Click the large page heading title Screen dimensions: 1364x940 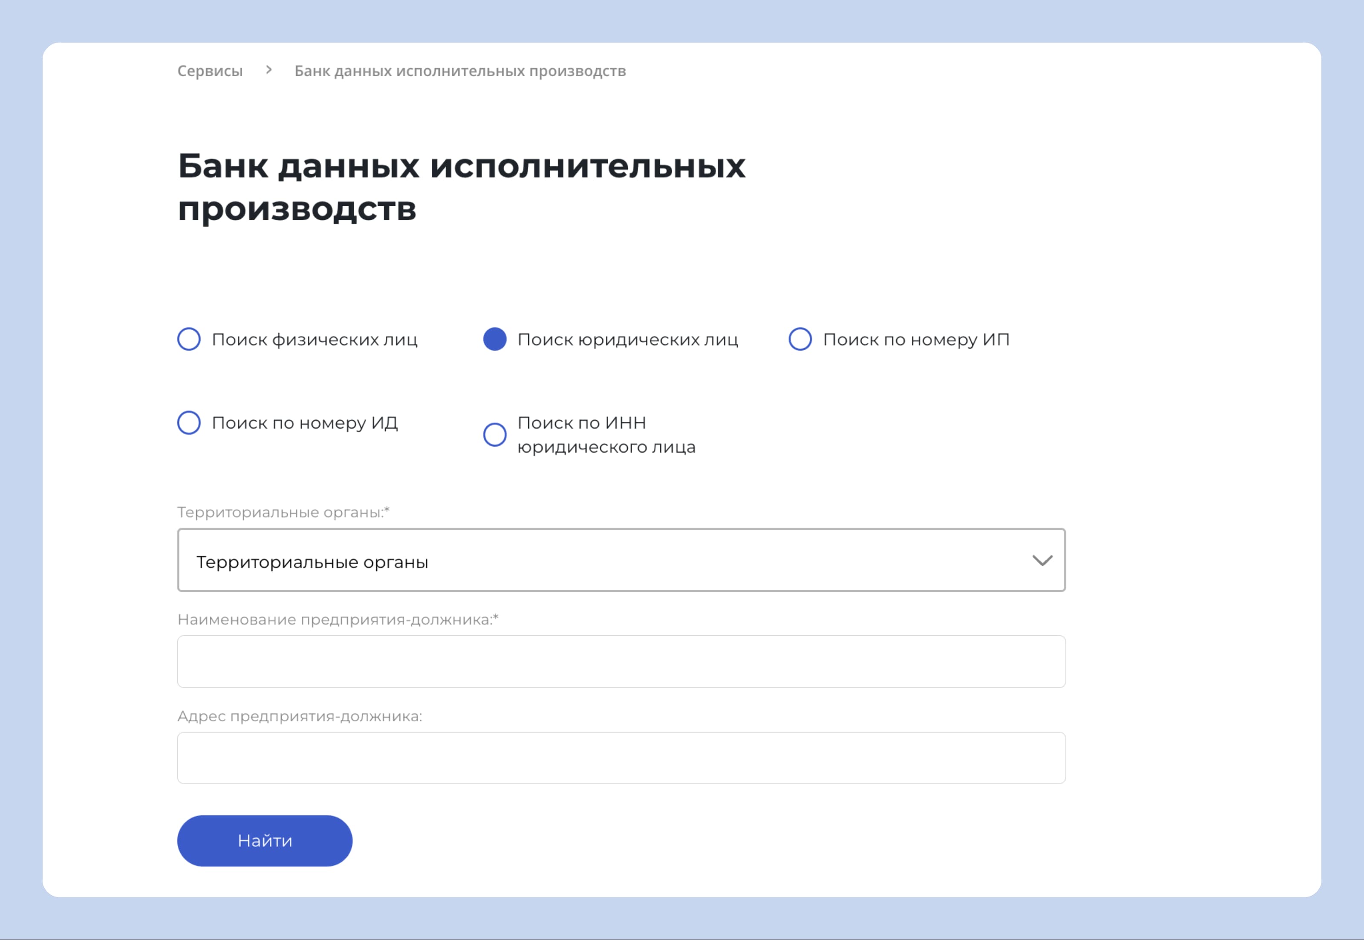pyautogui.click(x=461, y=187)
